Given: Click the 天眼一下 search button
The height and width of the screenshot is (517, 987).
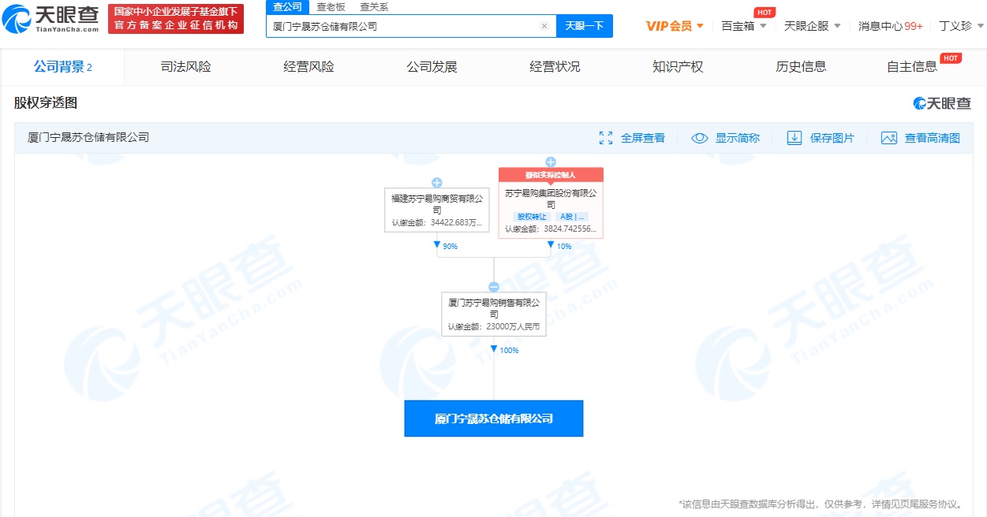Looking at the screenshot, I should 585,26.
